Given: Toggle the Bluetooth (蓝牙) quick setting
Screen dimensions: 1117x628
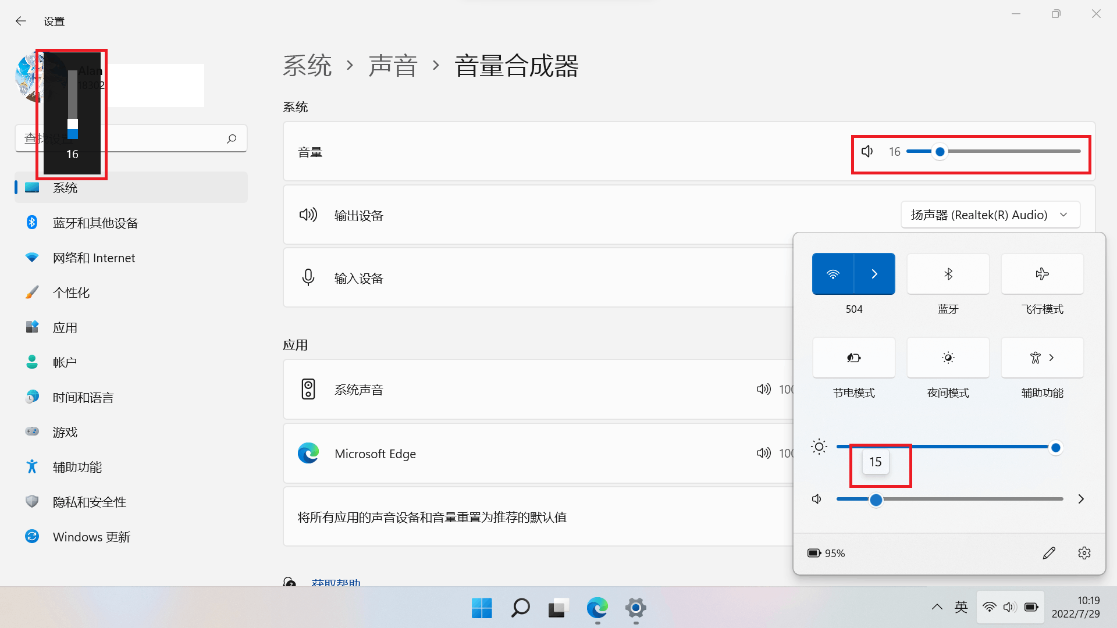Looking at the screenshot, I should (948, 274).
